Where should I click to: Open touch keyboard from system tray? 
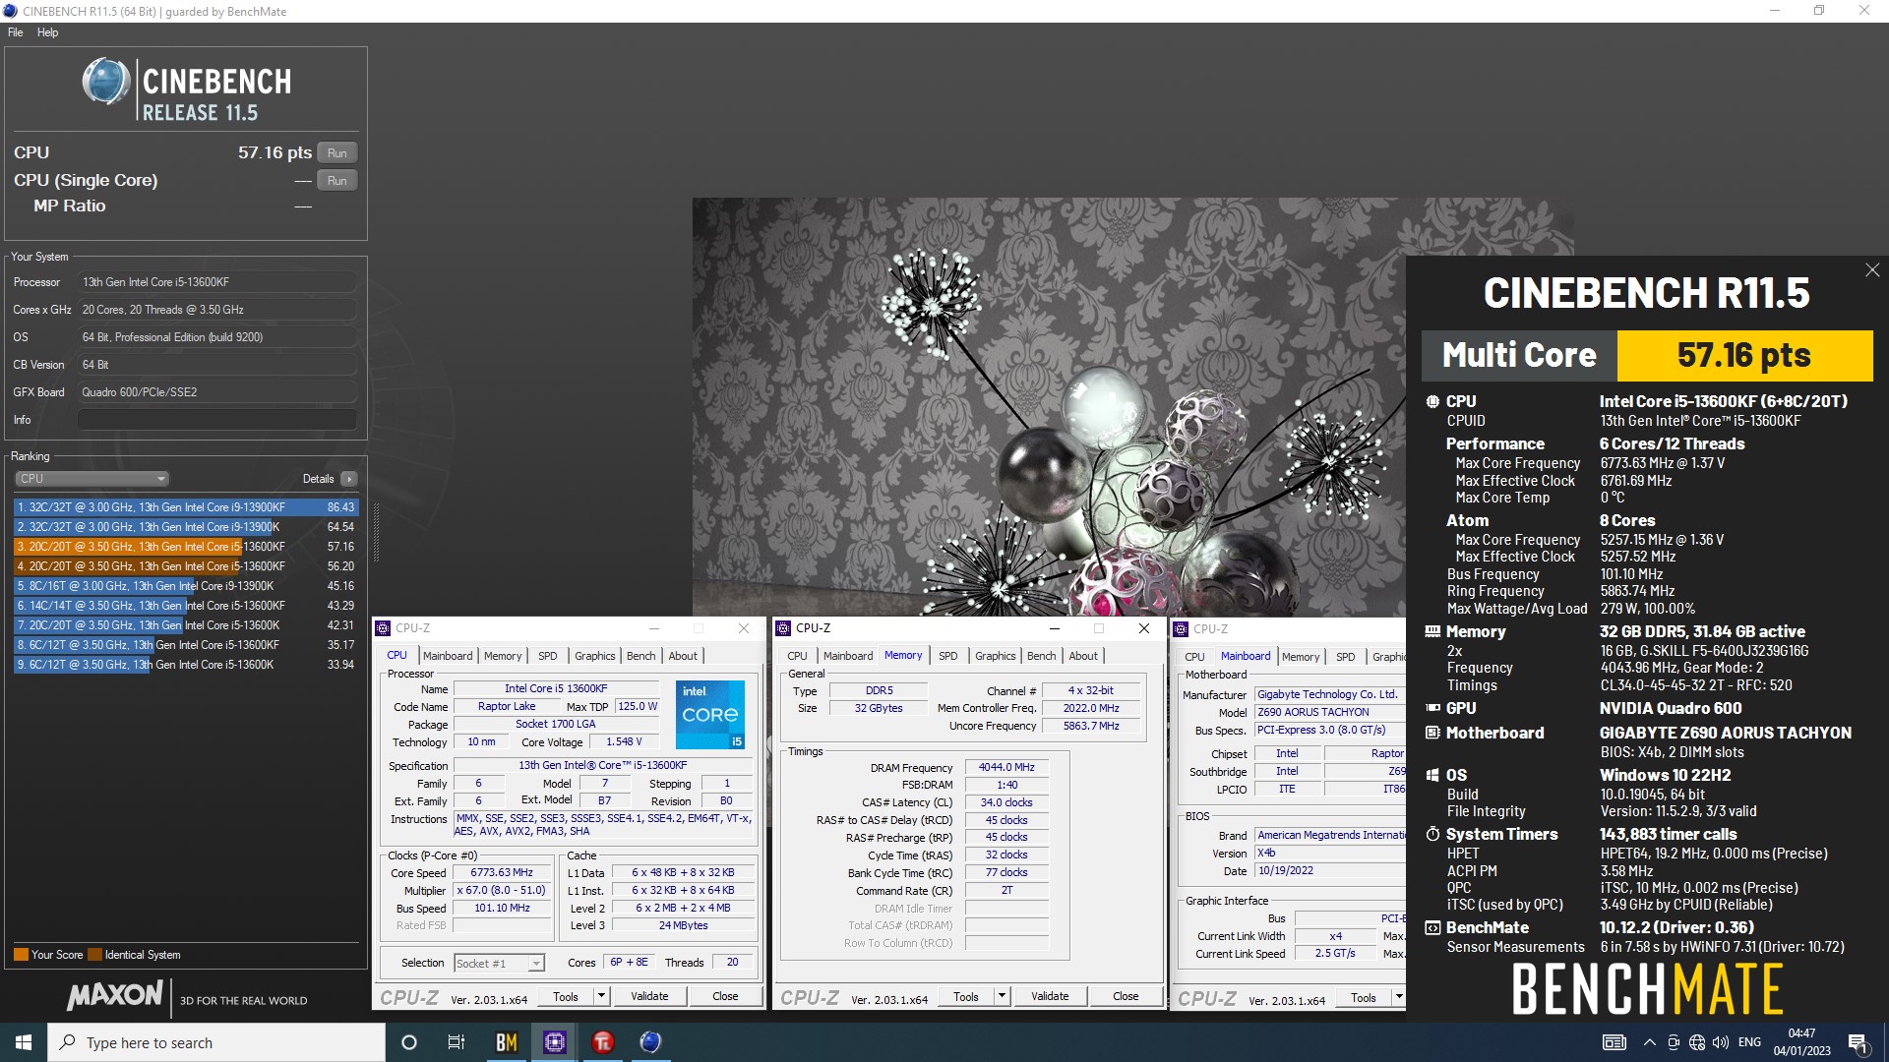pos(1615,1042)
